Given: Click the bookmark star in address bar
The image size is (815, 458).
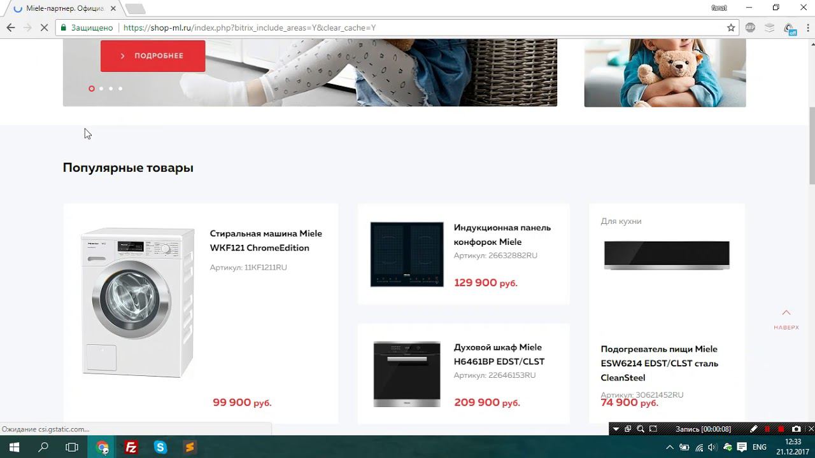Looking at the screenshot, I should coord(731,28).
